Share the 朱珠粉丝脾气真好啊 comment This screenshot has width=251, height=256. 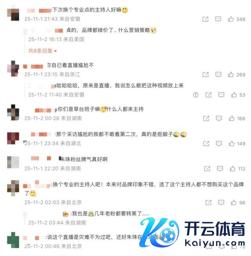[x=207, y=169]
